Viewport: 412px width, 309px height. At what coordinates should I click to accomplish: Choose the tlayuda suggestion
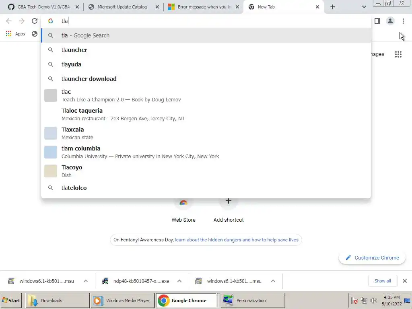[206, 64]
